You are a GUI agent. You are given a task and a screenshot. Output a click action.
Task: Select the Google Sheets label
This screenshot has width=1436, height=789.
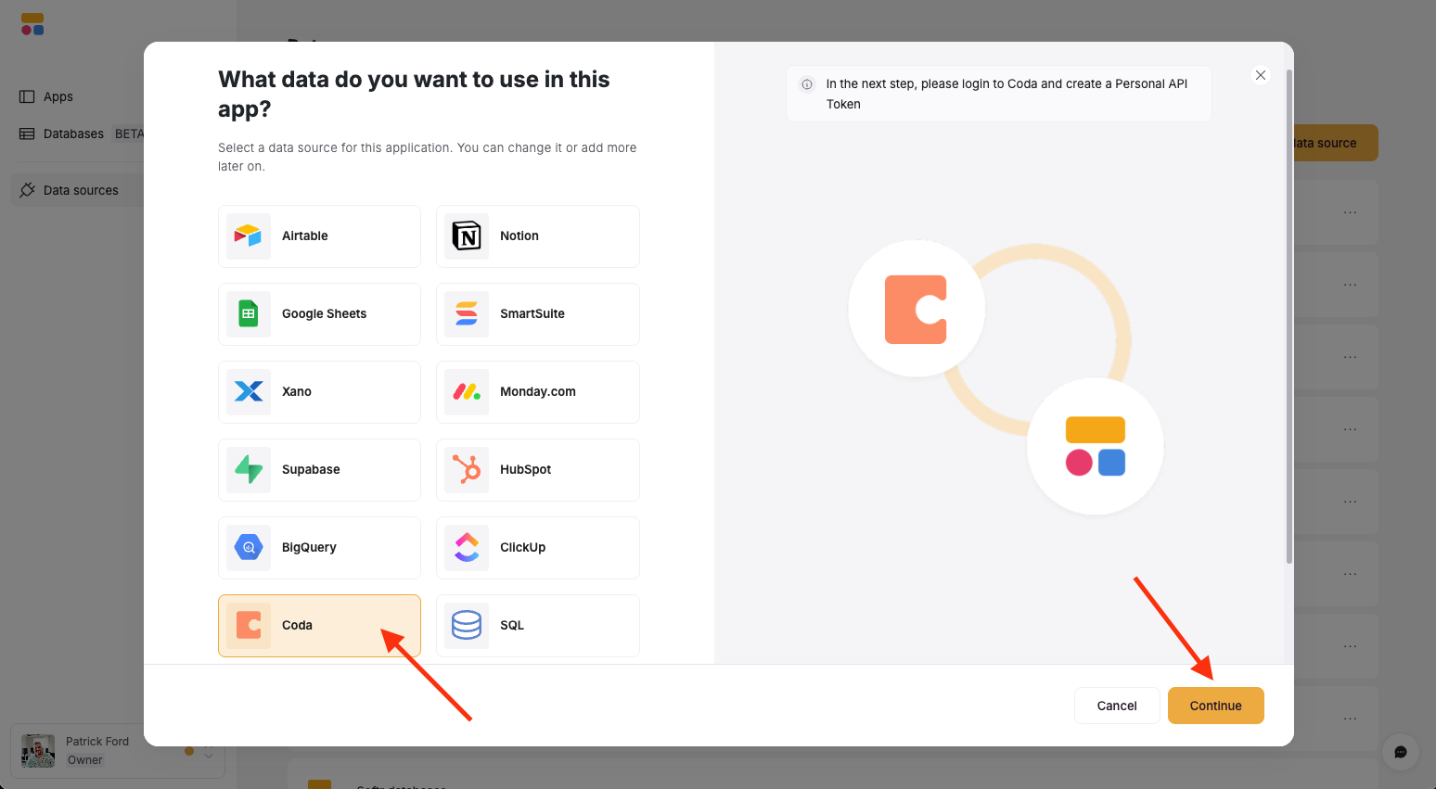pos(324,313)
